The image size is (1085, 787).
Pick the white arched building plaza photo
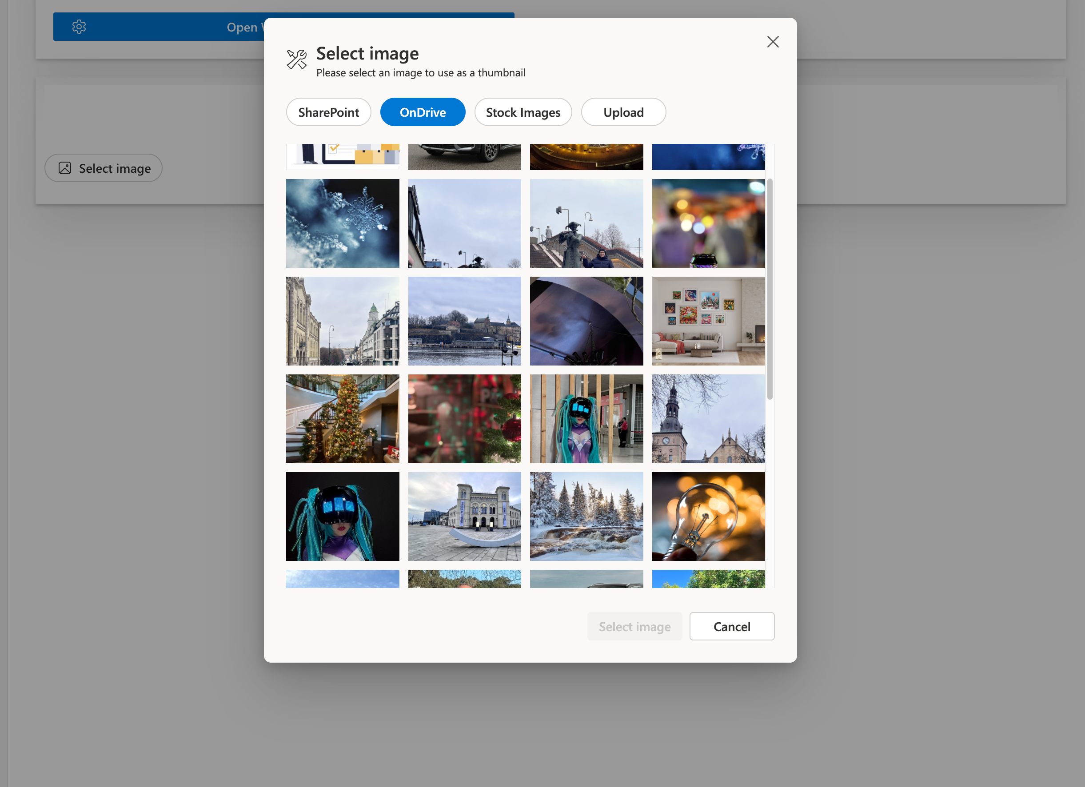point(464,517)
